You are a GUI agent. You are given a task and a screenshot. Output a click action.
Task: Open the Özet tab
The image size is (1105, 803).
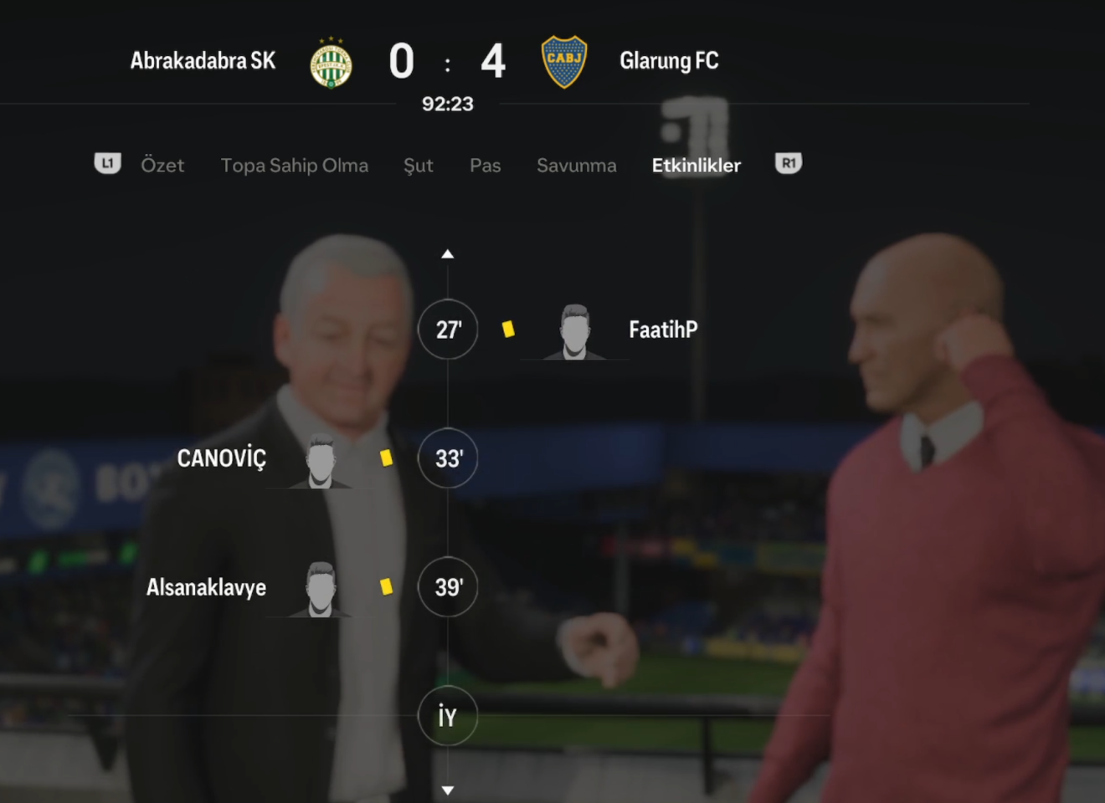pyautogui.click(x=162, y=165)
